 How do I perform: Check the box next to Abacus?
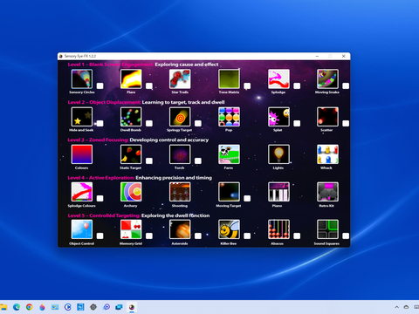297,235
